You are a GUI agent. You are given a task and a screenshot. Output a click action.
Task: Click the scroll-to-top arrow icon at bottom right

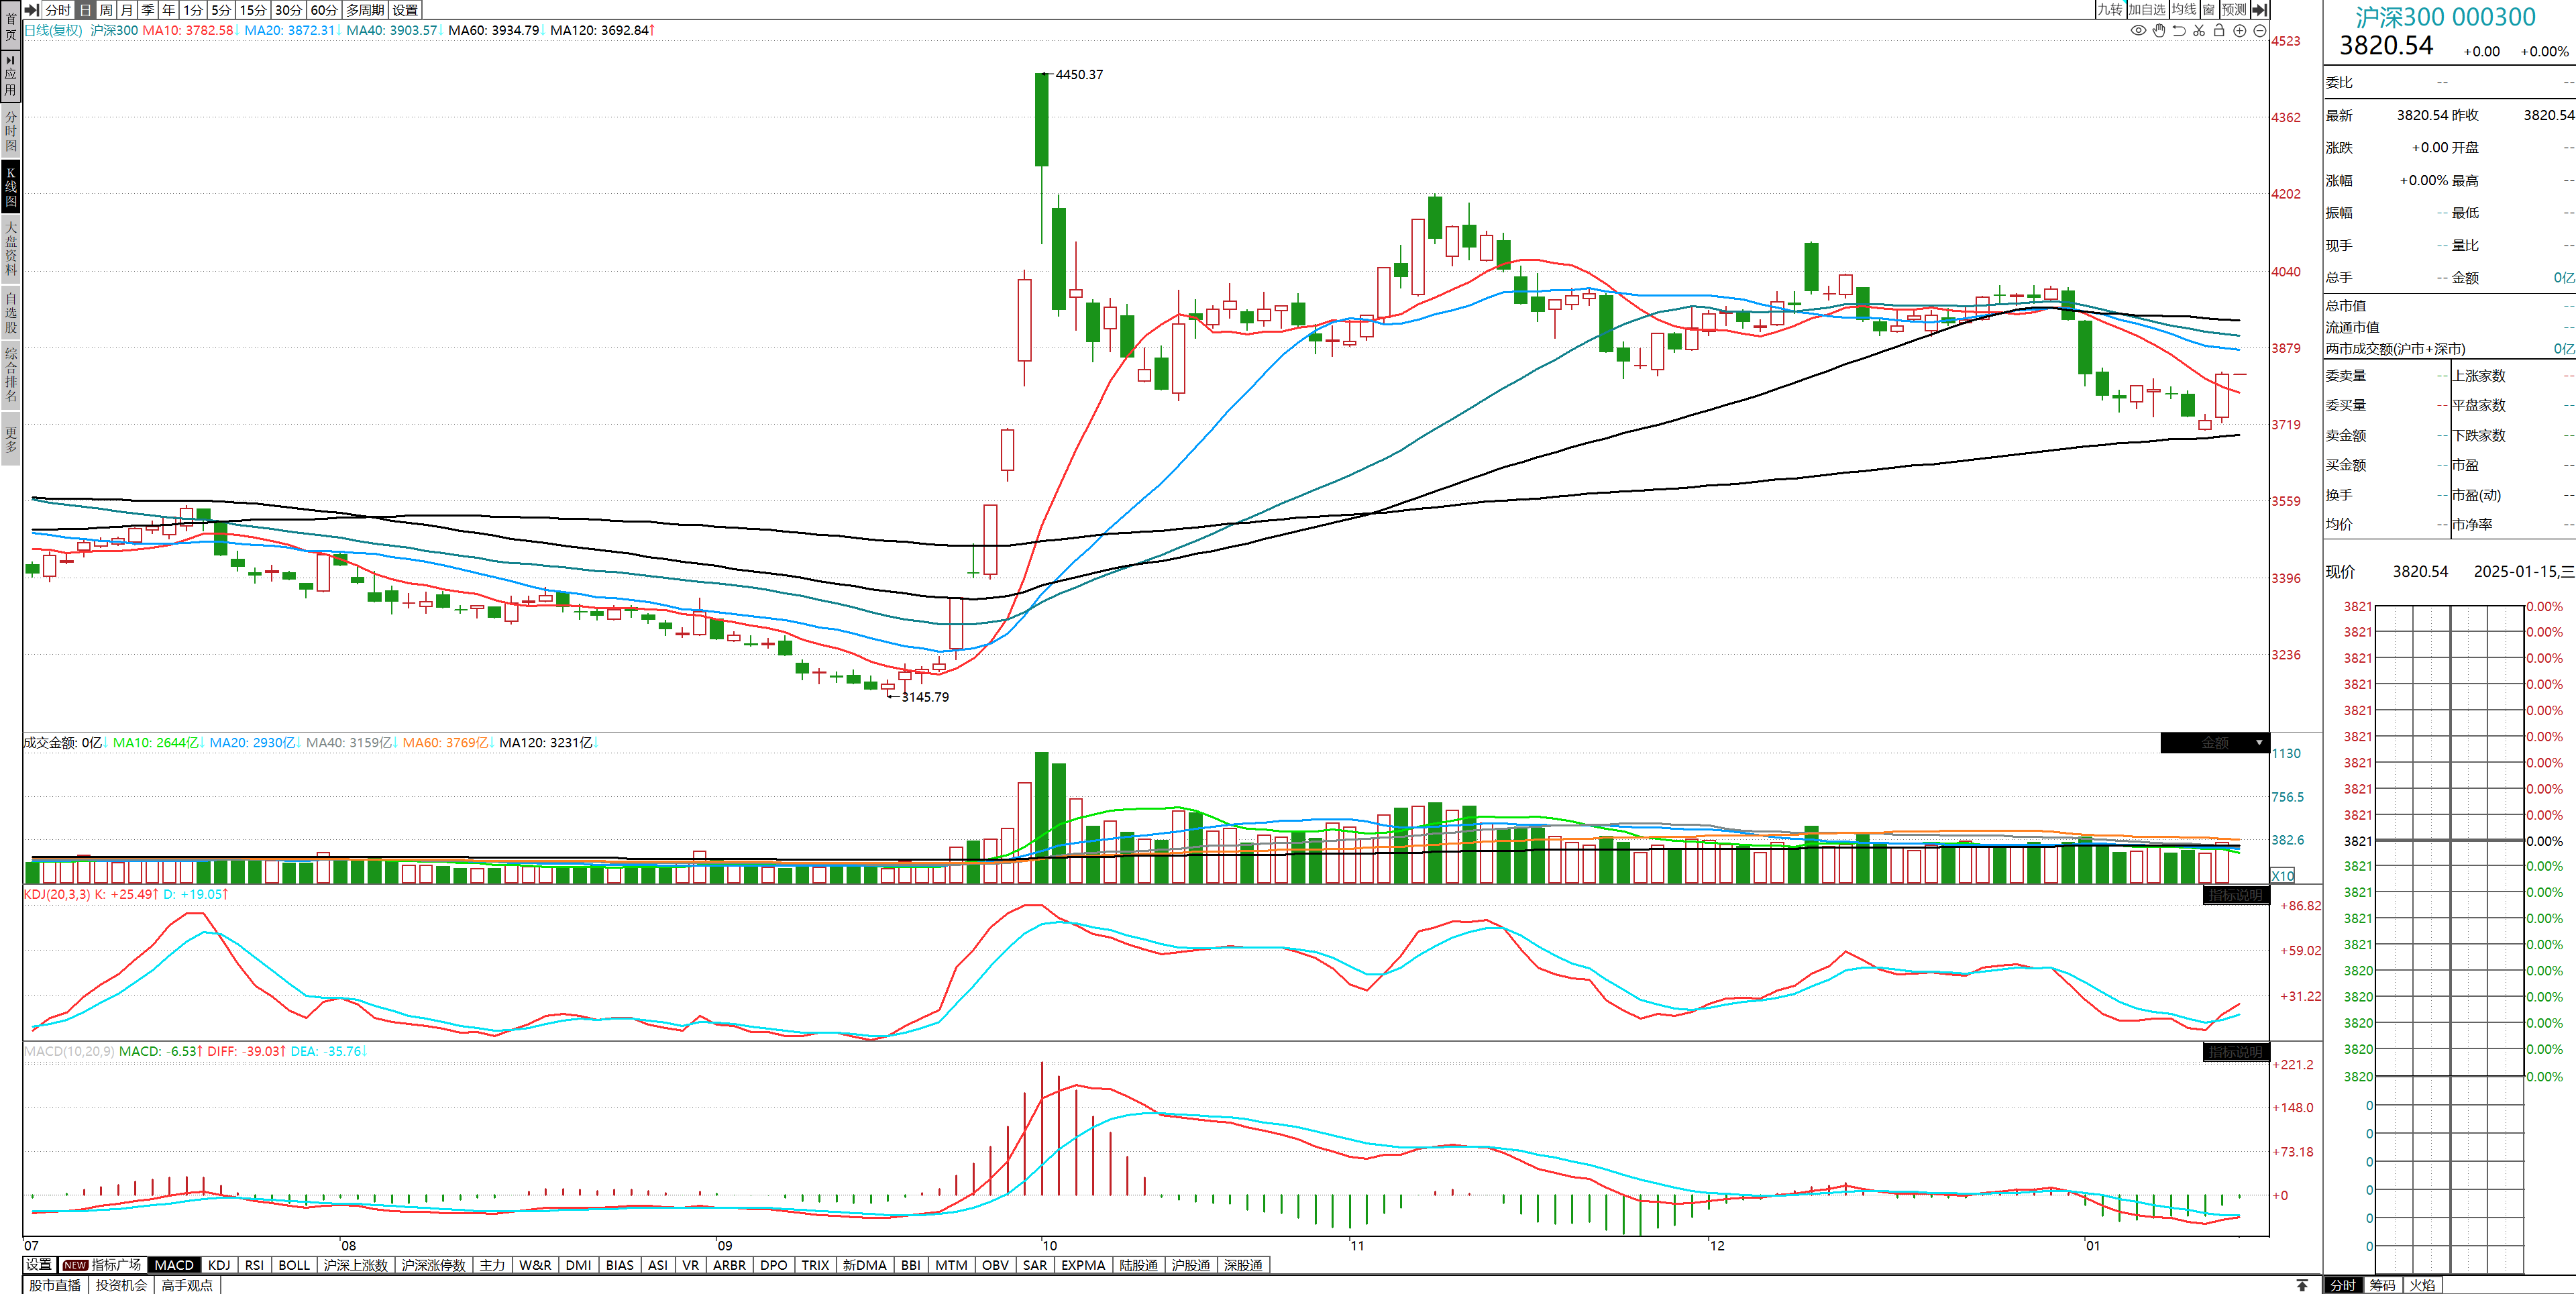click(x=2302, y=1285)
